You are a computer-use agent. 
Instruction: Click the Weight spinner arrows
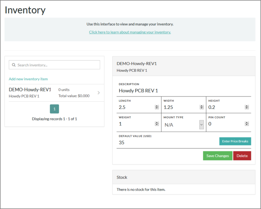(157, 124)
